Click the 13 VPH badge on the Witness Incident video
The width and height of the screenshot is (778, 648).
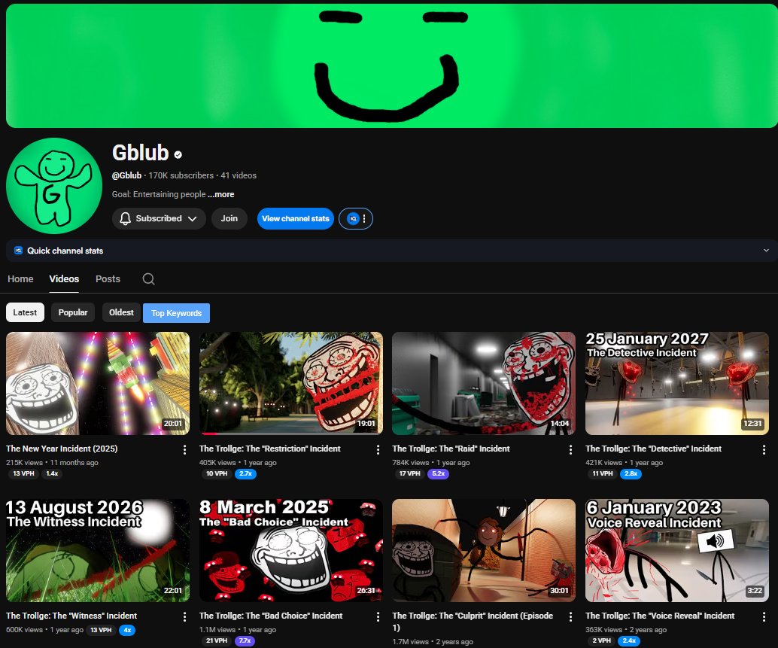[101, 630]
